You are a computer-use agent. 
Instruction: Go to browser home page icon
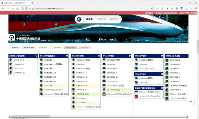point(18,9)
